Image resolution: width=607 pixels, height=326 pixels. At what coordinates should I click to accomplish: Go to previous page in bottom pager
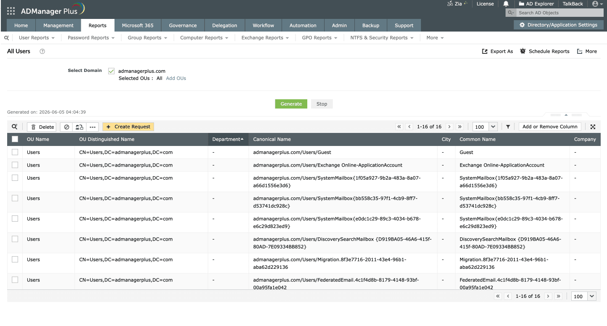508,296
